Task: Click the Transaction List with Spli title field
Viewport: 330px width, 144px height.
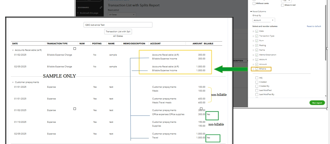Action: pyautogui.click(x=118, y=32)
